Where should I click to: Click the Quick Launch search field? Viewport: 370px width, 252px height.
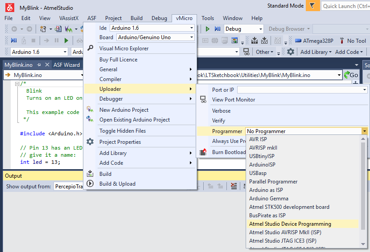tap(345, 6)
